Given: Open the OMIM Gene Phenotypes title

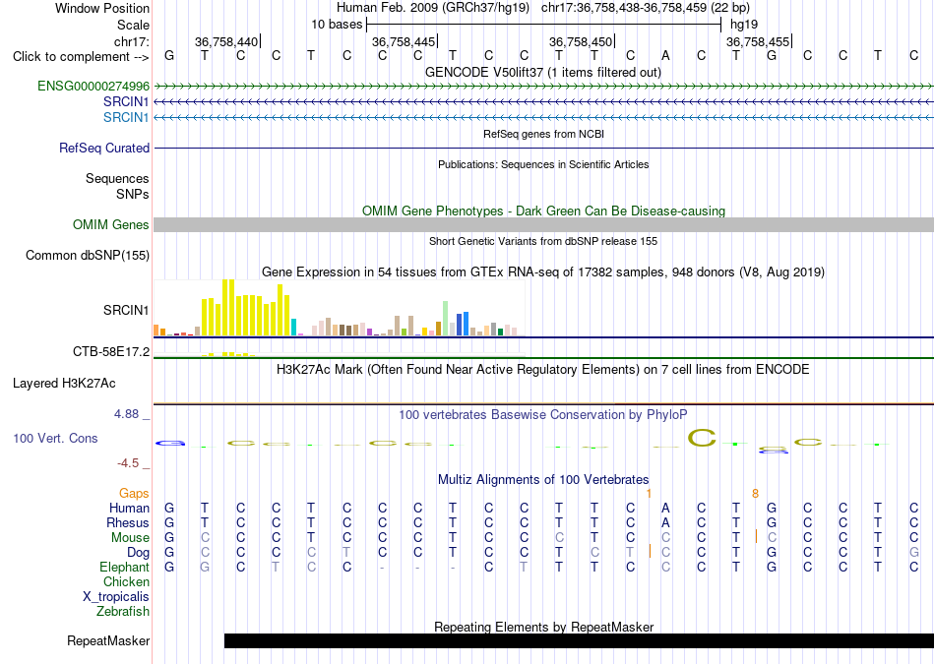Looking at the screenshot, I should 543,211.
